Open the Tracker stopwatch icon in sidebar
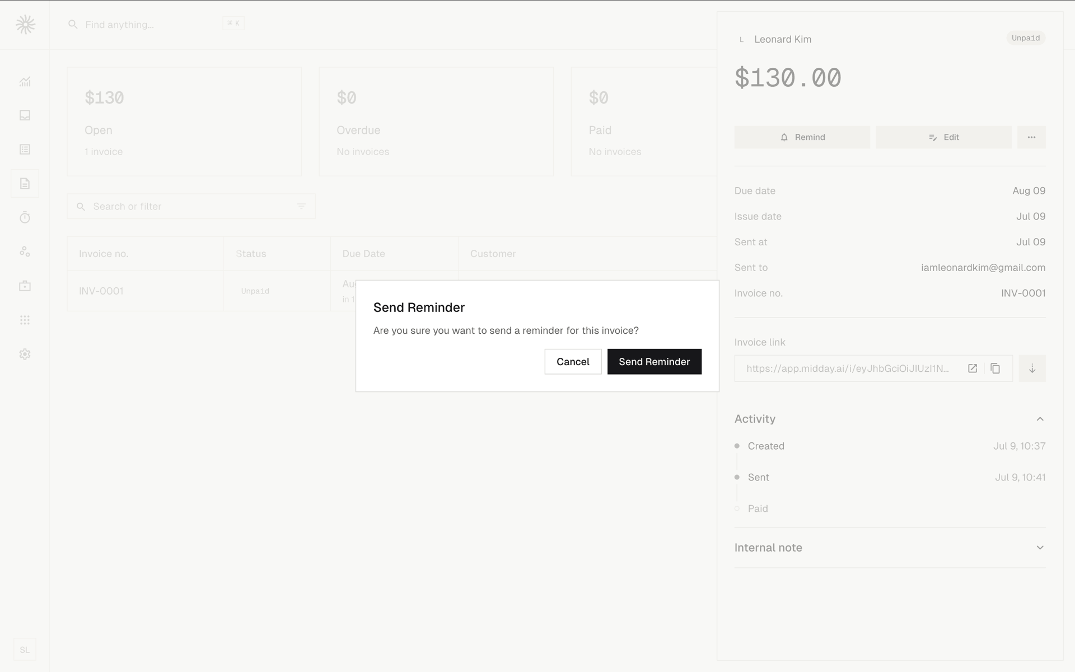This screenshot has width=1075, height=672. (25, 218)
